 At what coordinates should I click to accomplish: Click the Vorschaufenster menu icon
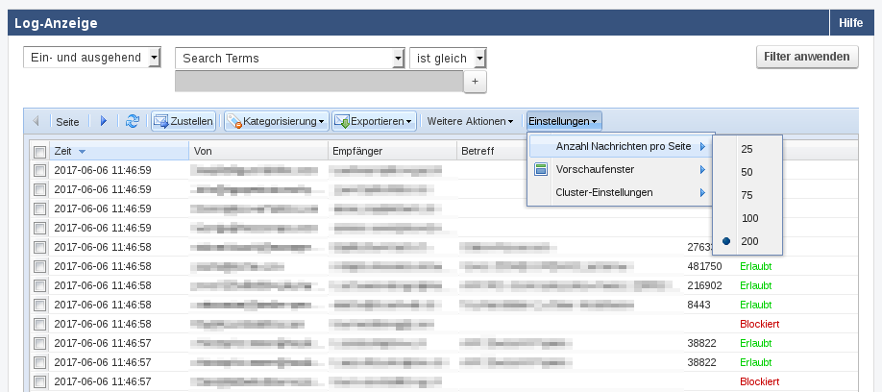click(541, 169)
